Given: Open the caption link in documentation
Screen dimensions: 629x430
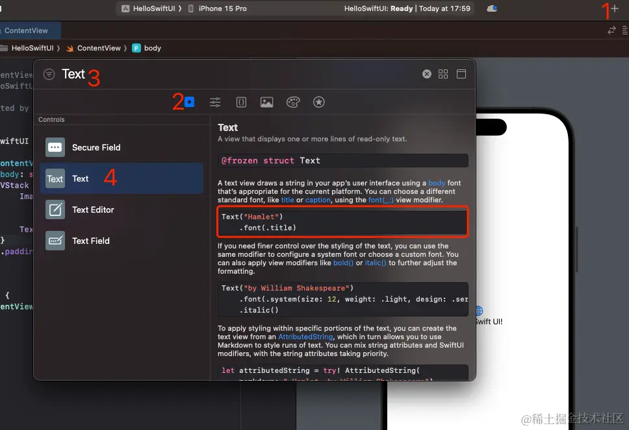Looking at the screenshot, I should (318, 200).
